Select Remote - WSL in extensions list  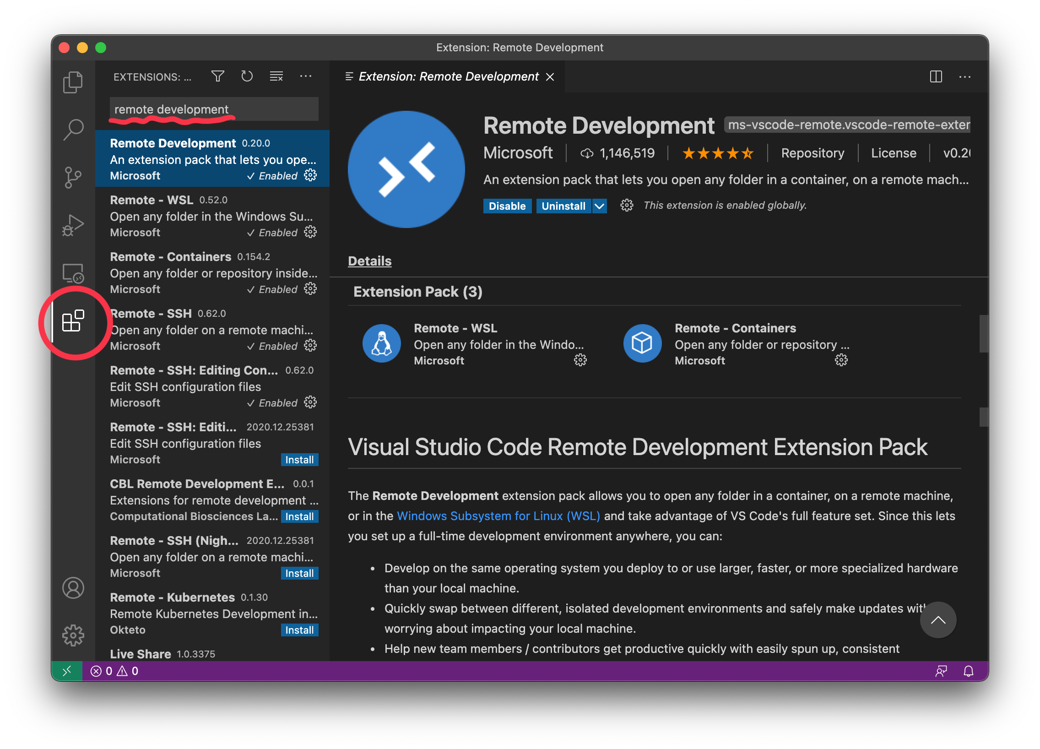212,216
